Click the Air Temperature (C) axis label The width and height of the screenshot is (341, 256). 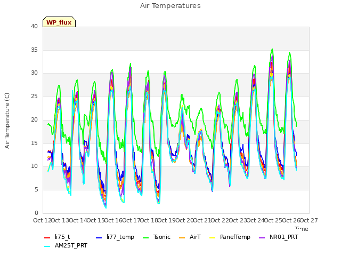(x=7, y=121)
